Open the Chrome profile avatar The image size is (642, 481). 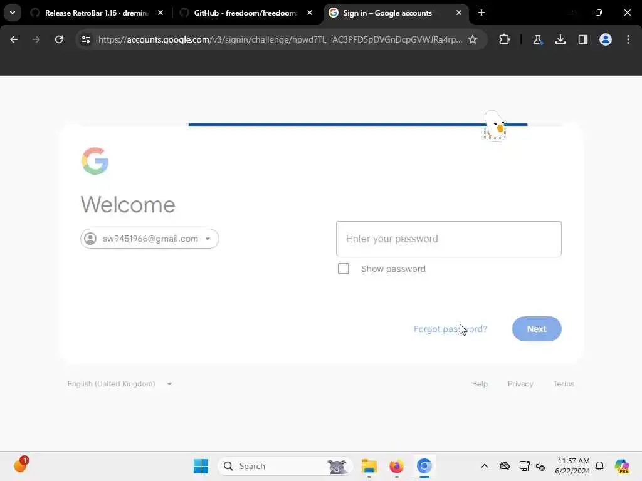pyautogui.click(x=606, y=39)
